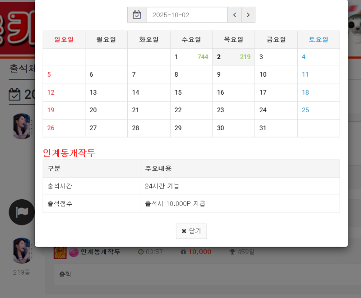The width and height of the screenshot is (361, 298).
Task: Click the user avatar above 219등
Action: [21, 251]
